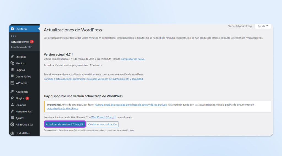Screen dimensions: 282x156
Task: Click the Herramientas wrench icon
Action: coord(12,111)
